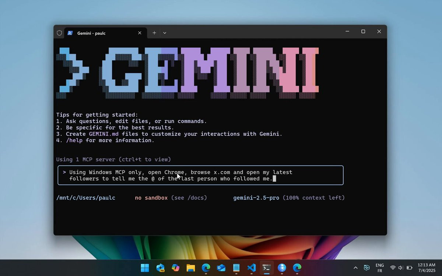Close the 'Gemini - paulc' tab
The width and height of the screenshot is (442, 276).
tap(140, 33)
